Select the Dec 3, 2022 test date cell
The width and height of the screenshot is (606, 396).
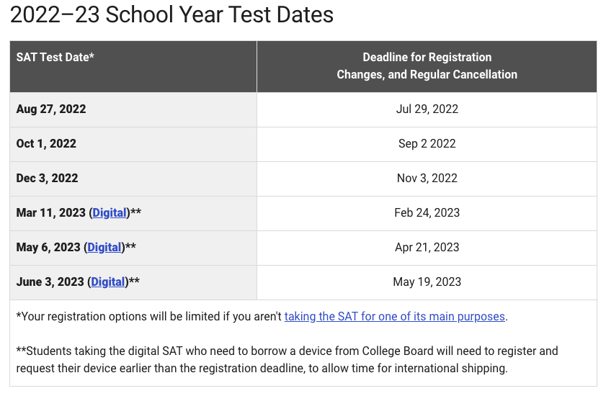(x=47, y=179)
